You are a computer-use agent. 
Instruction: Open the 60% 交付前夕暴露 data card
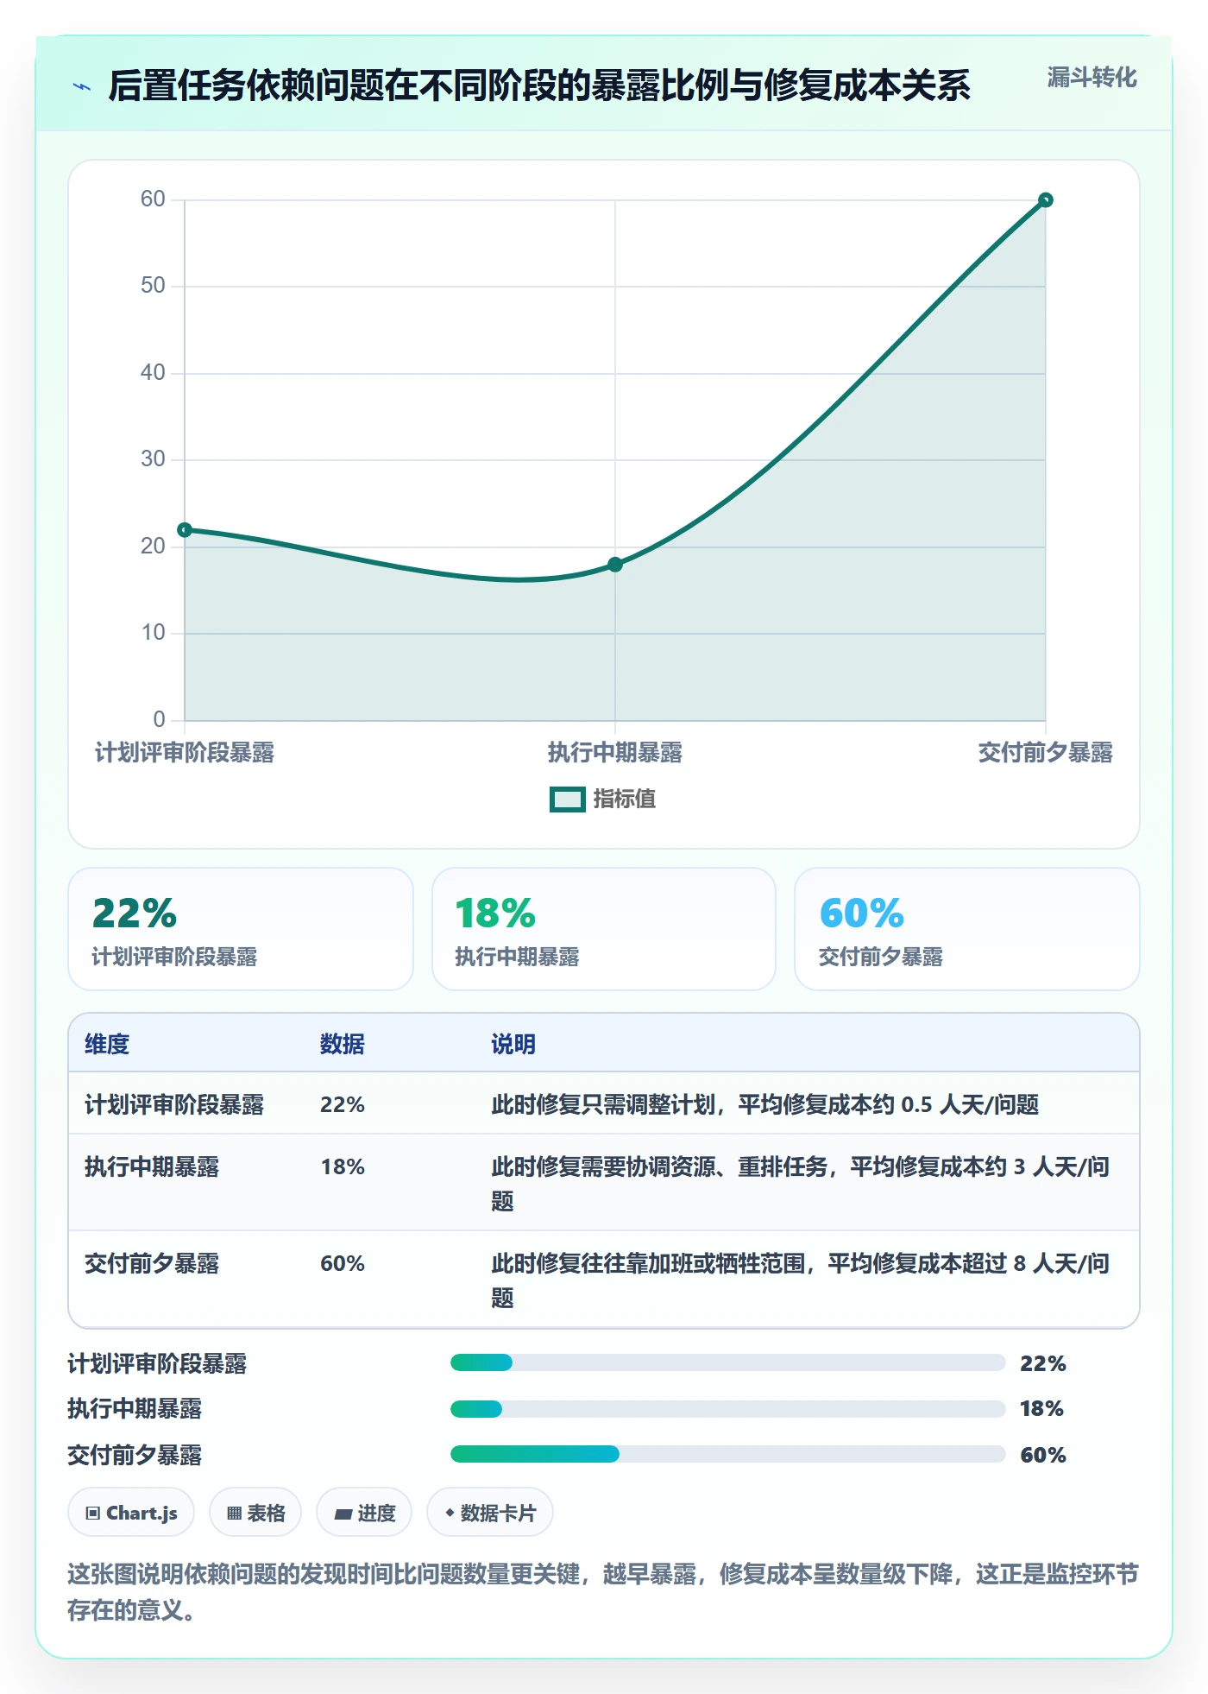click(x=967, y=929)
